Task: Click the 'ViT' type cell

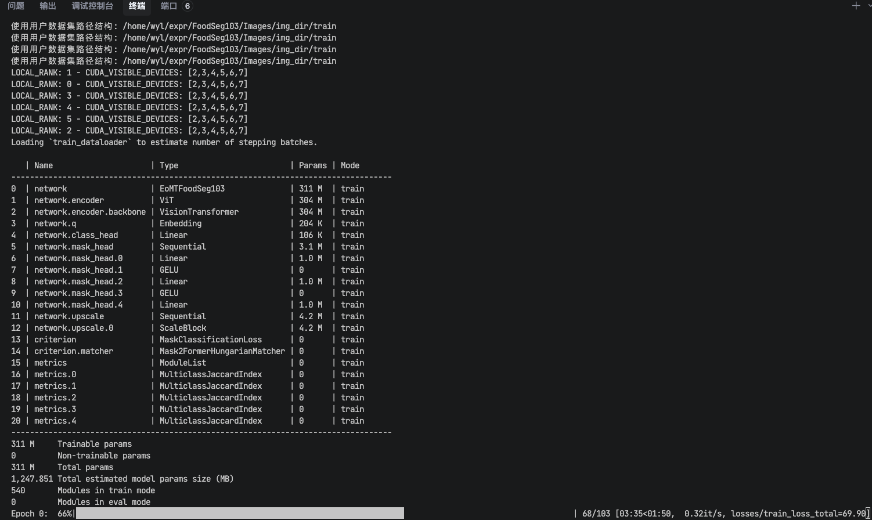Action: click(x=167, y=200)
